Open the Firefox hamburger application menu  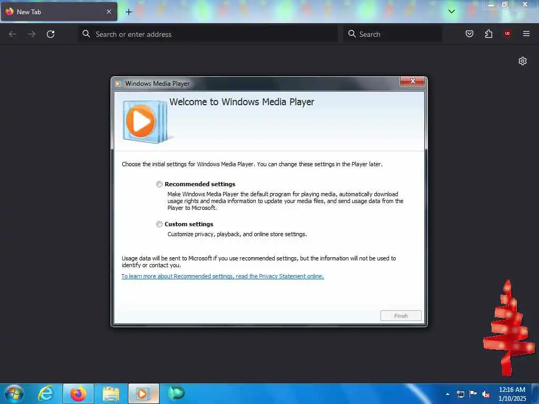tap(526, 34)
